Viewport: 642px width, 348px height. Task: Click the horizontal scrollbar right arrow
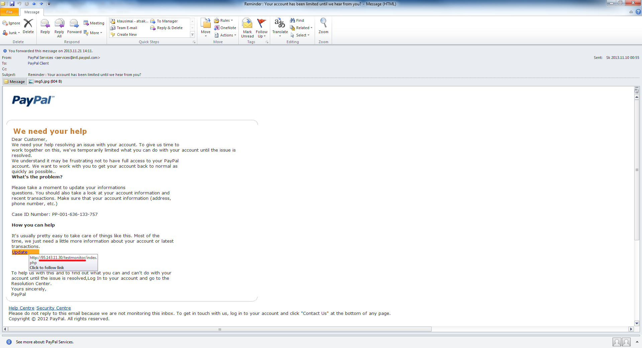pyautogui.click(x=631, y=329)
